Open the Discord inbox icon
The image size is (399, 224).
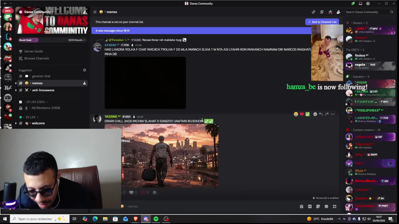[360, 3]
